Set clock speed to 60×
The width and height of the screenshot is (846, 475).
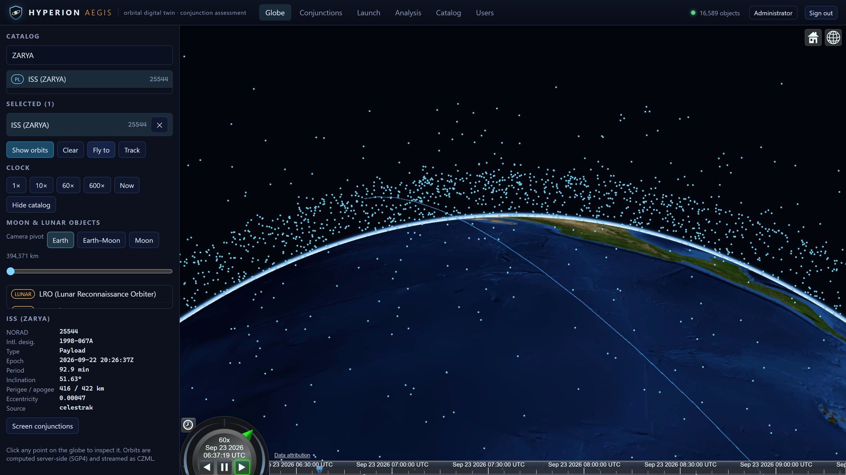pos(68,185)
